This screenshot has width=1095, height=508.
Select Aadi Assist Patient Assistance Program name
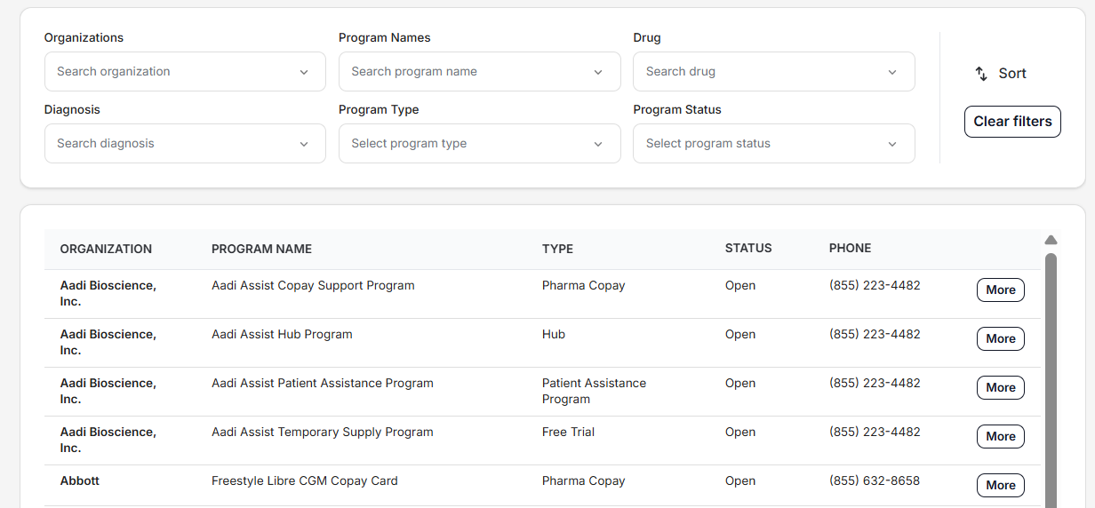[x=323, y=383]
